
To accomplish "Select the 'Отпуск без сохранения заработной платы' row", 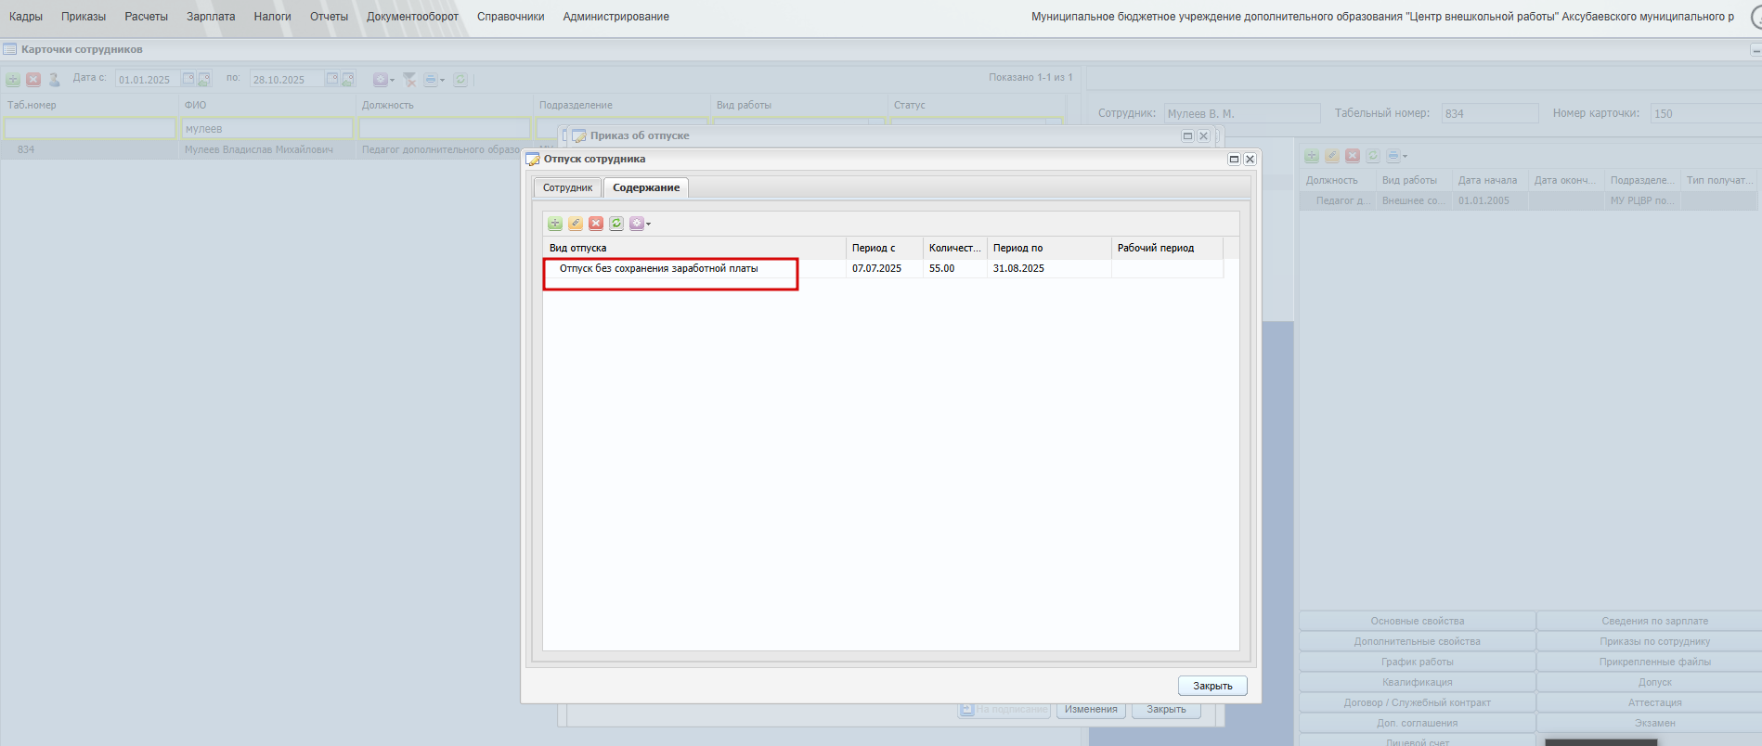I will (883, 268).
